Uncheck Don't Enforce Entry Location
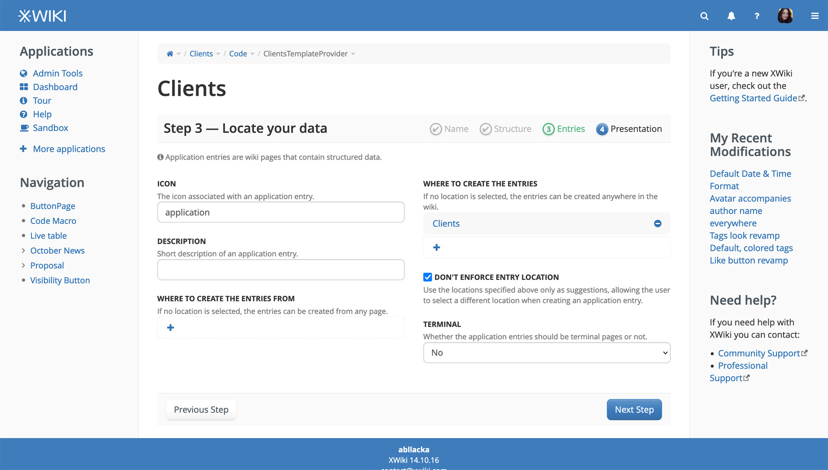 point(427,277)
